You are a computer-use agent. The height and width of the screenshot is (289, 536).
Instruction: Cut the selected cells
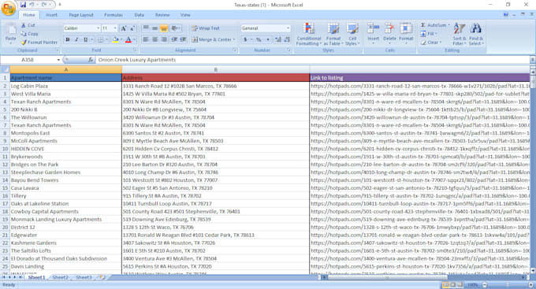tap(28, 25)
